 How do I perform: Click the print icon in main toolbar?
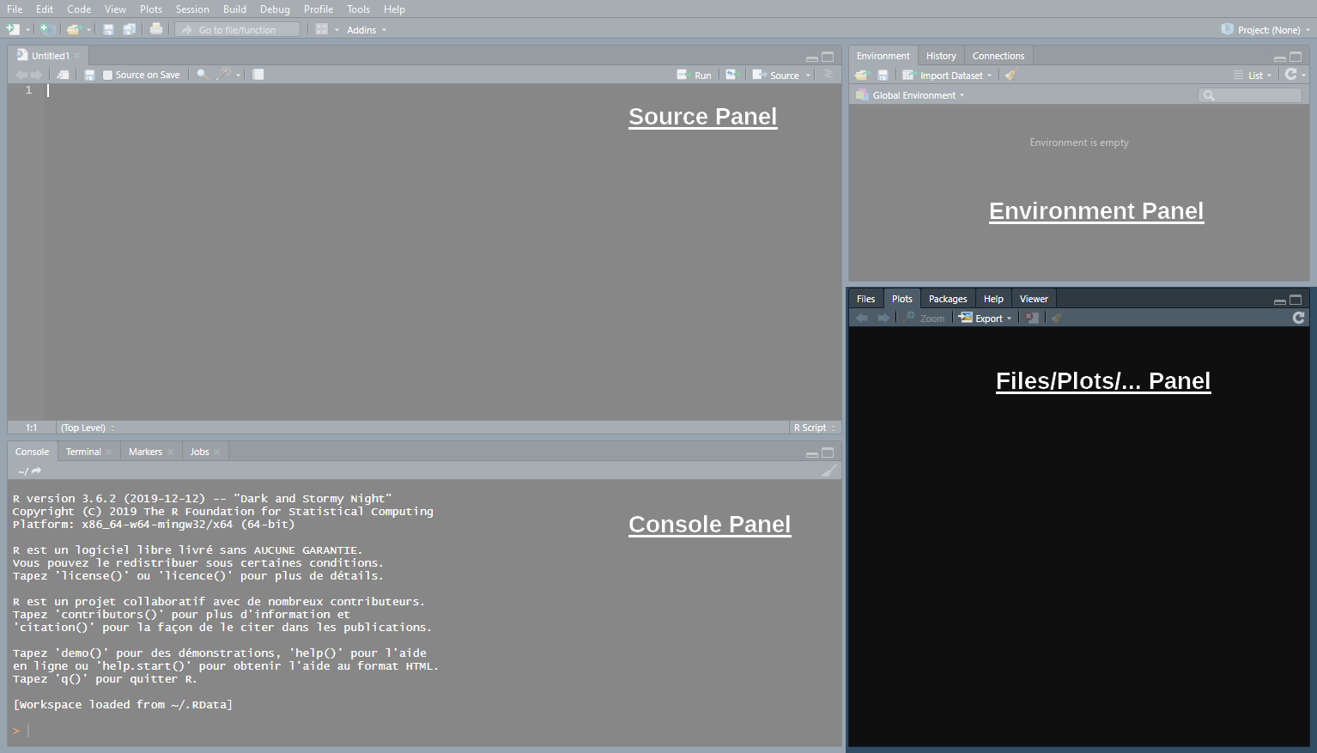(155, 29)
